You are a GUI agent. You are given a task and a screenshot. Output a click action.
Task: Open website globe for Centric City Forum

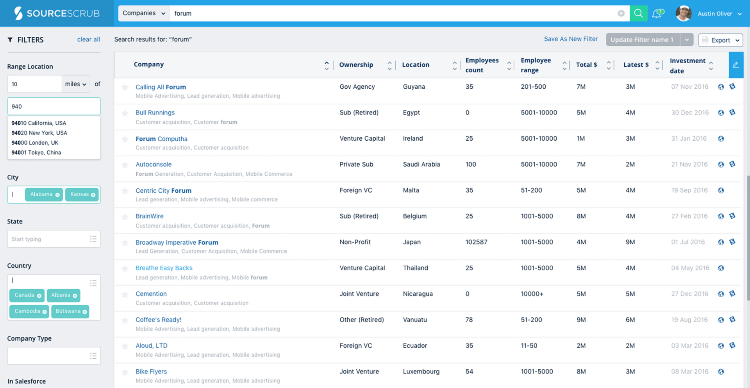[x=721, y=190]
